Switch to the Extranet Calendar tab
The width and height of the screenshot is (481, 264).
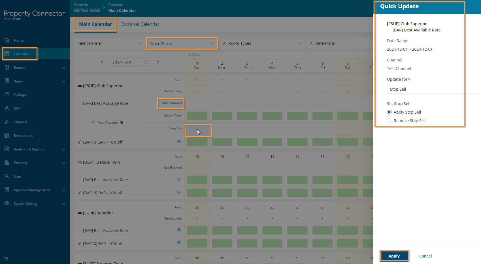click(141, 24)
